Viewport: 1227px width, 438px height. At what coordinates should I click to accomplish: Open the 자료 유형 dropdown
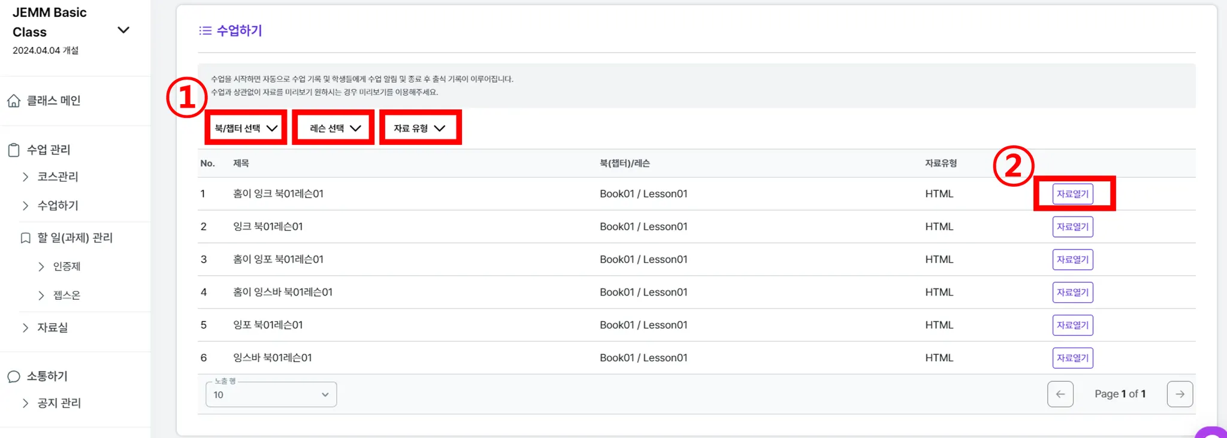pos(420,128)
